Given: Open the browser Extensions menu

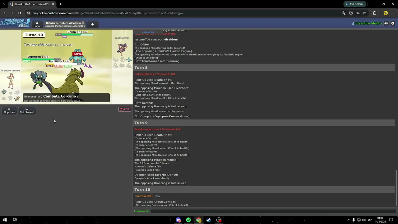Looking at the screenshot, I should coord(374,13).
